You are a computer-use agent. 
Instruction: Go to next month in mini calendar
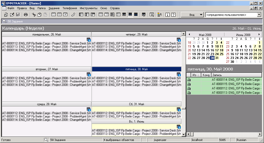click(x=259, y=34)
